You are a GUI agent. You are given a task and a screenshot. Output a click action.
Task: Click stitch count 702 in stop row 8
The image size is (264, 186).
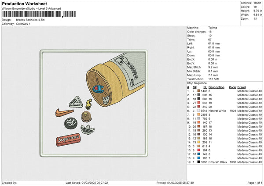[205, 119]
